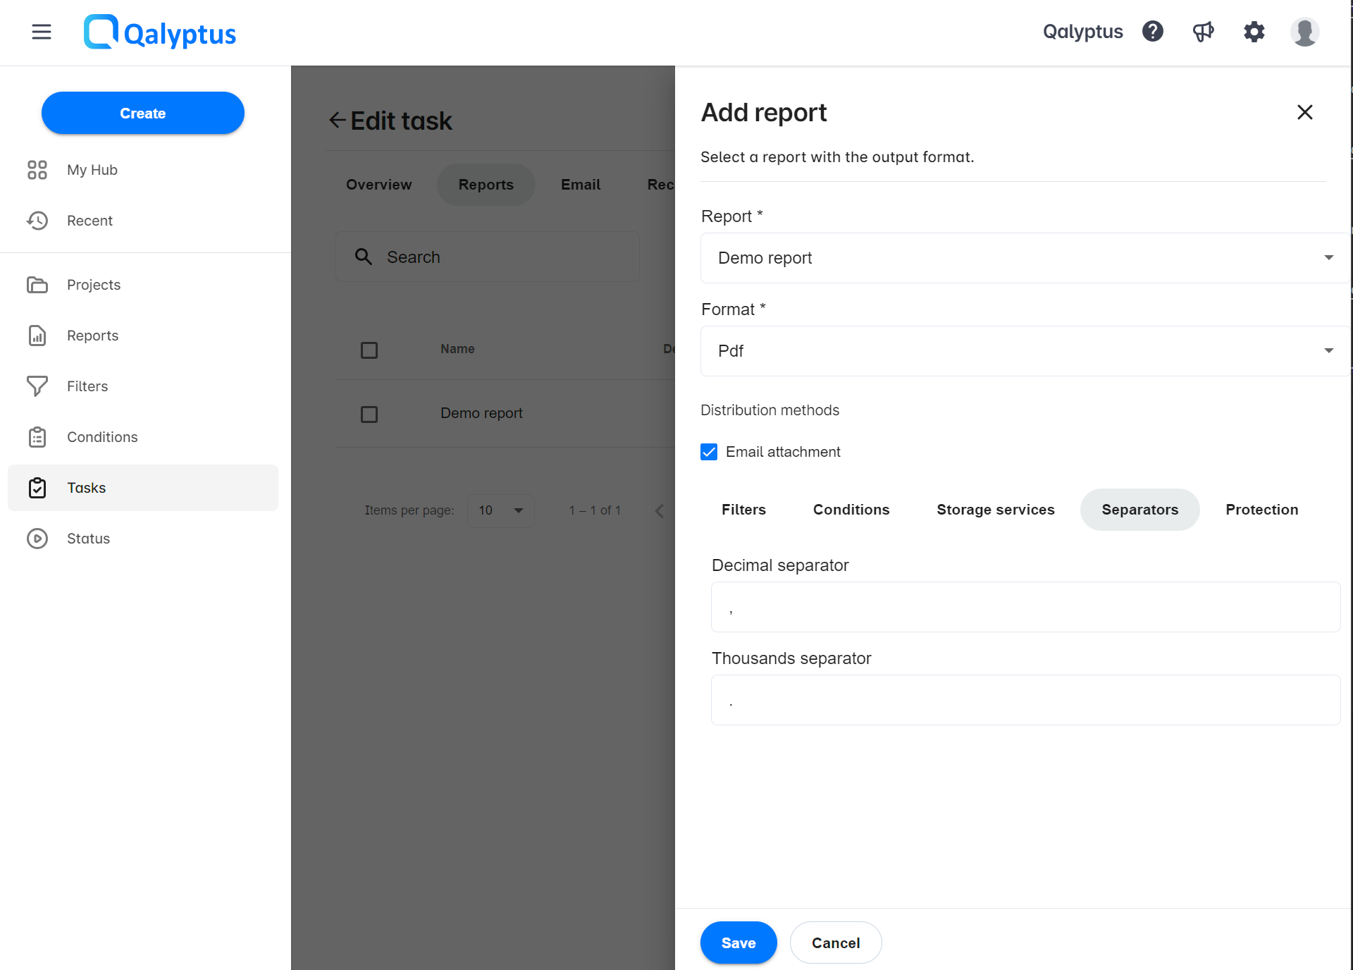This screenshot has width=1353, height=970.
Task: Navigate to Projects in sidebar
Action: coord(93,284)
